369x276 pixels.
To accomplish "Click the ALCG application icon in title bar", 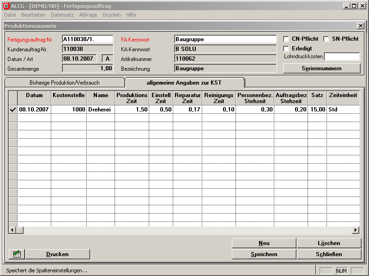I will tap(6, 6).
